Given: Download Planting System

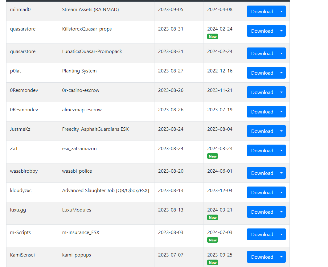Looking at the screenshot, I should tap(262, 73).
